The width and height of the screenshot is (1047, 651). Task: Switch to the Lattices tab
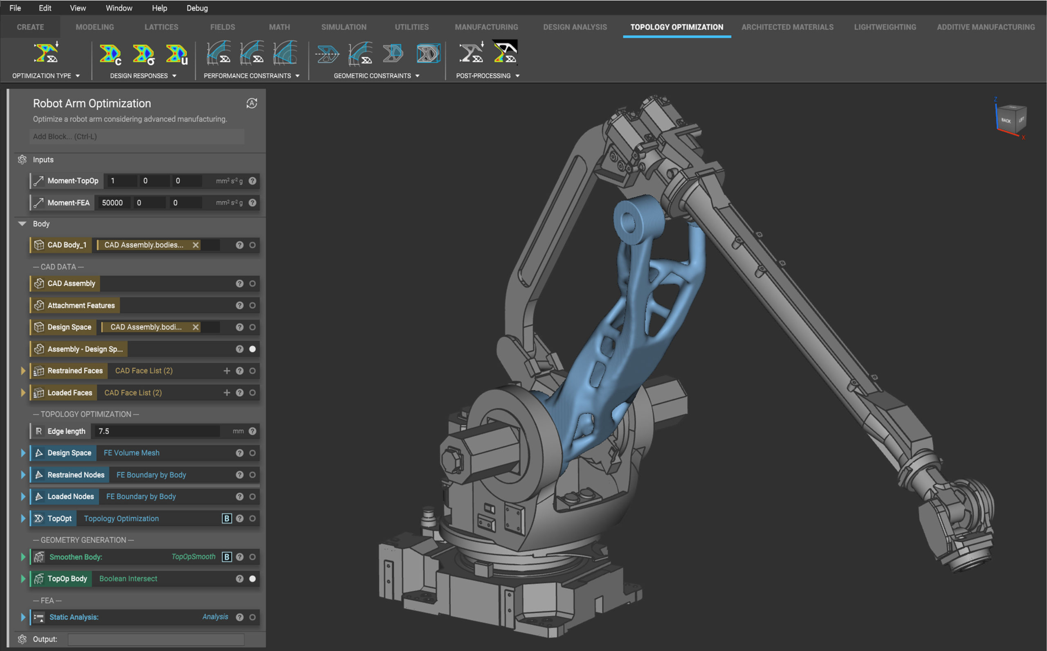pyautogui.click(x=162, y=27)
